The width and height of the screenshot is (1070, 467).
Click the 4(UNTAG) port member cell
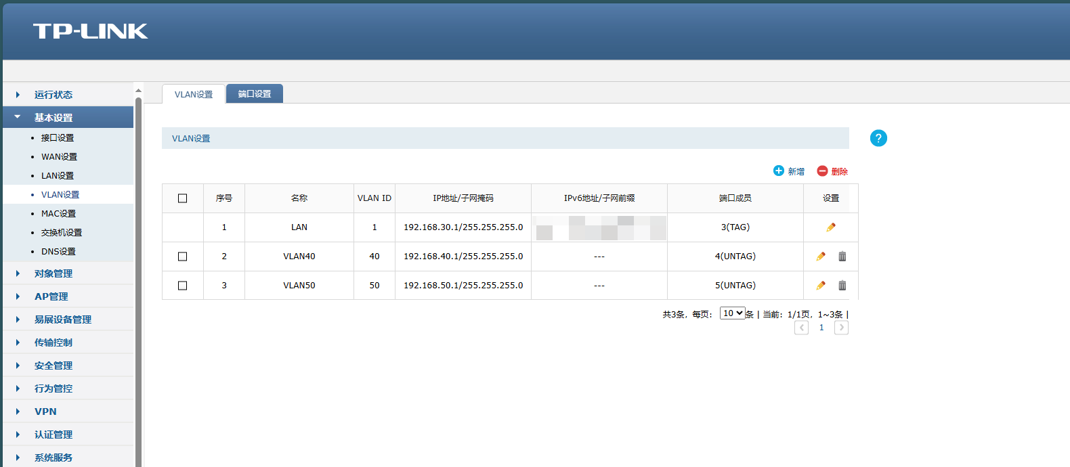(735, 257)
